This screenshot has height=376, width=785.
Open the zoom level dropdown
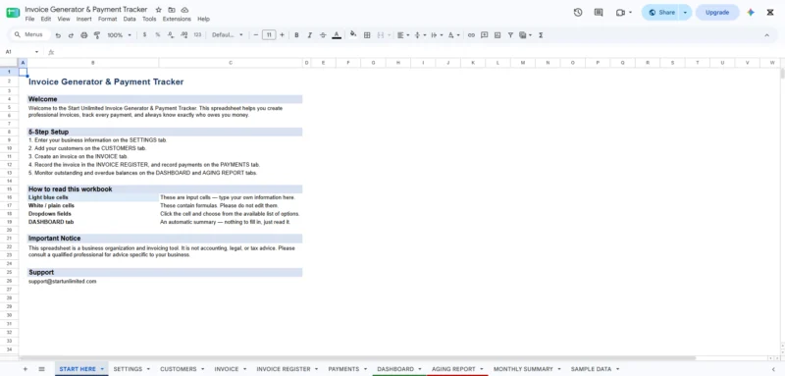coord(119,35)
